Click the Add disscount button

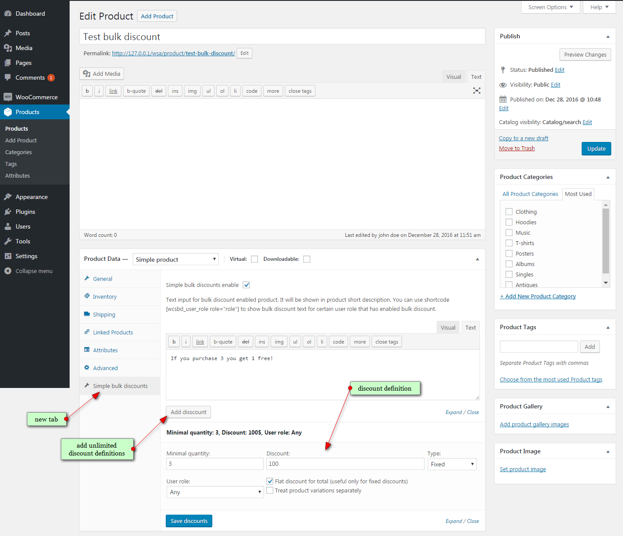tap(188, 412)
